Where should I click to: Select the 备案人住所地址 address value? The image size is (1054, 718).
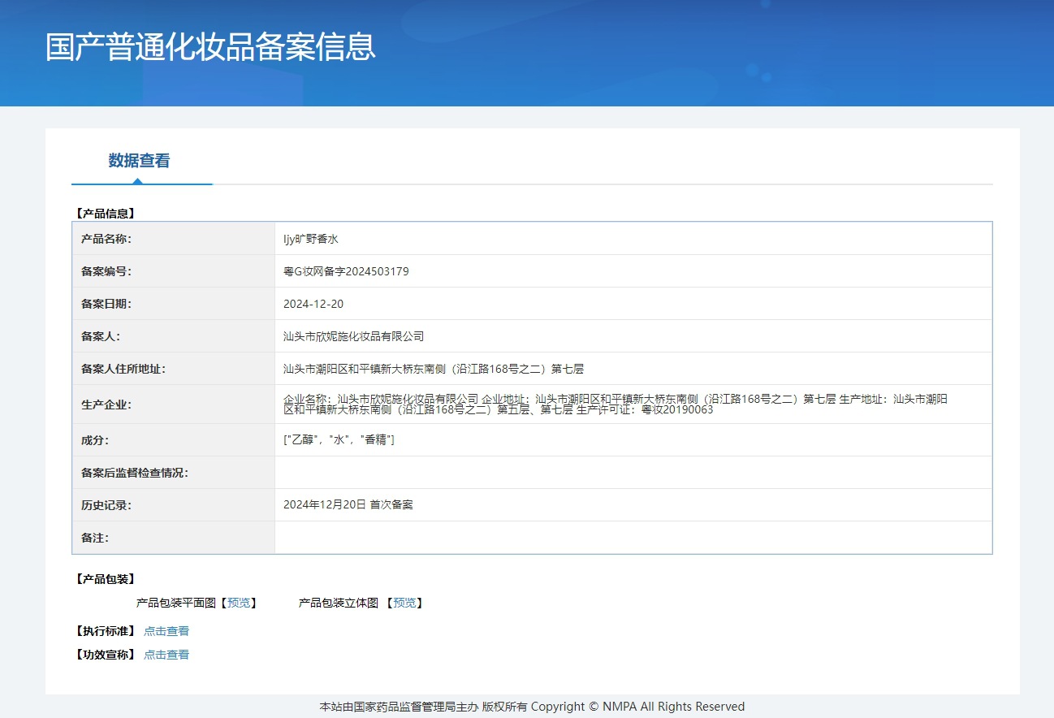[434, 369]
